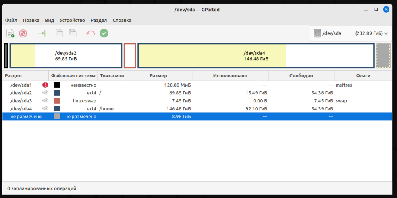This screenshot has width=397, height=198.
Task: Click the не размечено entry in Раздел column
Action: [26, 117]
